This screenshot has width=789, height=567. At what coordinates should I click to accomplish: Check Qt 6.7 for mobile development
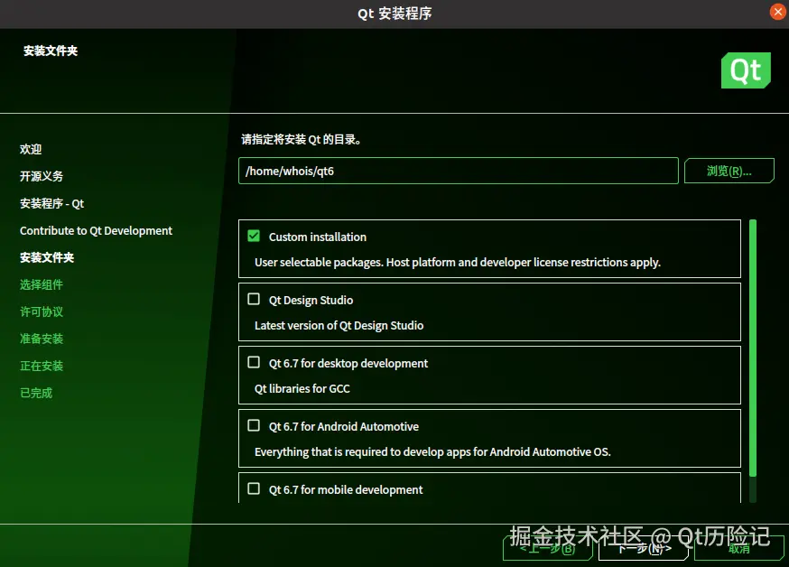[254, 488]
